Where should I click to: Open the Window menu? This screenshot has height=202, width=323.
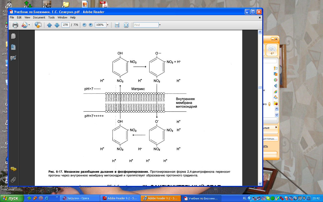(x=62, y=17)
